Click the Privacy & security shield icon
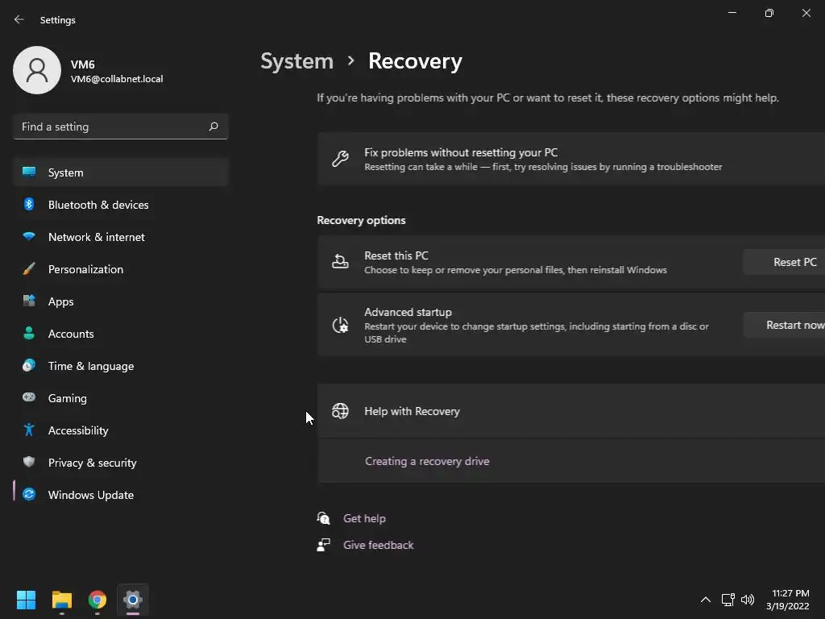 point(29,463)
